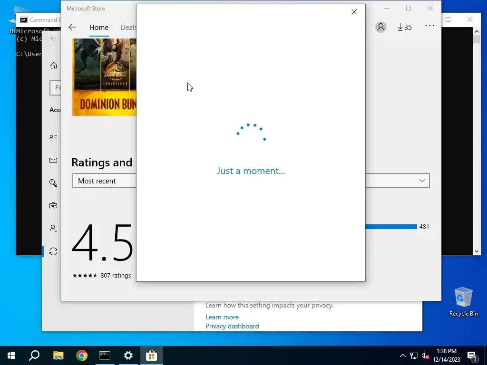The height and width of the screenshot is (365, 487).
Task: Show hidden system tray icons
Action: pos(402,355)
